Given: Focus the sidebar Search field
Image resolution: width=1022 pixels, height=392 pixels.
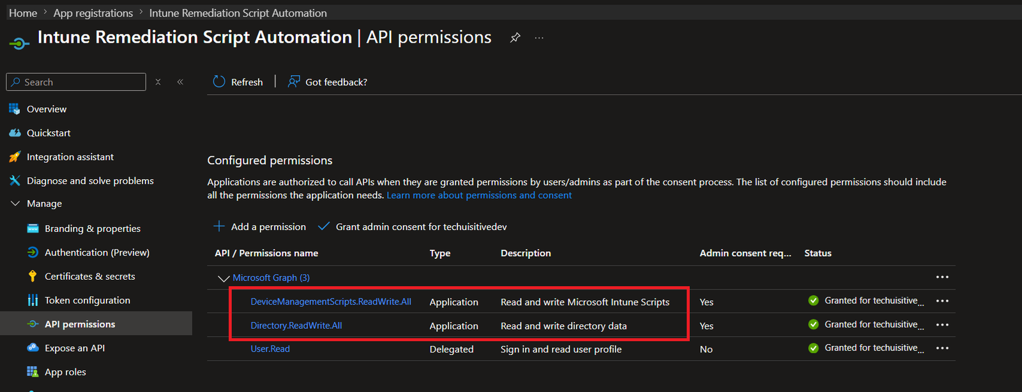Looking at the screenshot, I should click(x=76, y=82).
